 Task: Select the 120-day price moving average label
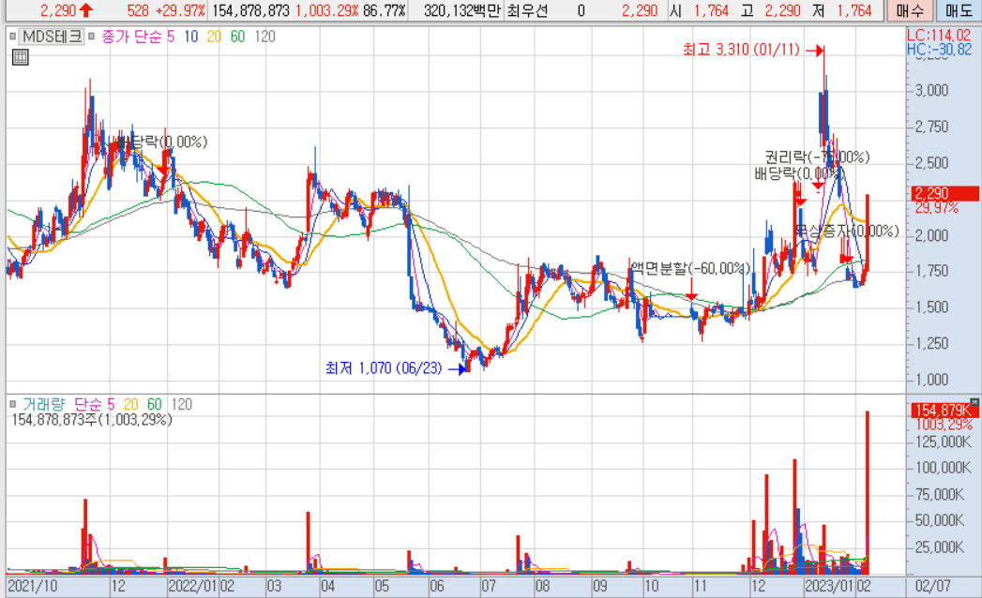click(264, 37)
